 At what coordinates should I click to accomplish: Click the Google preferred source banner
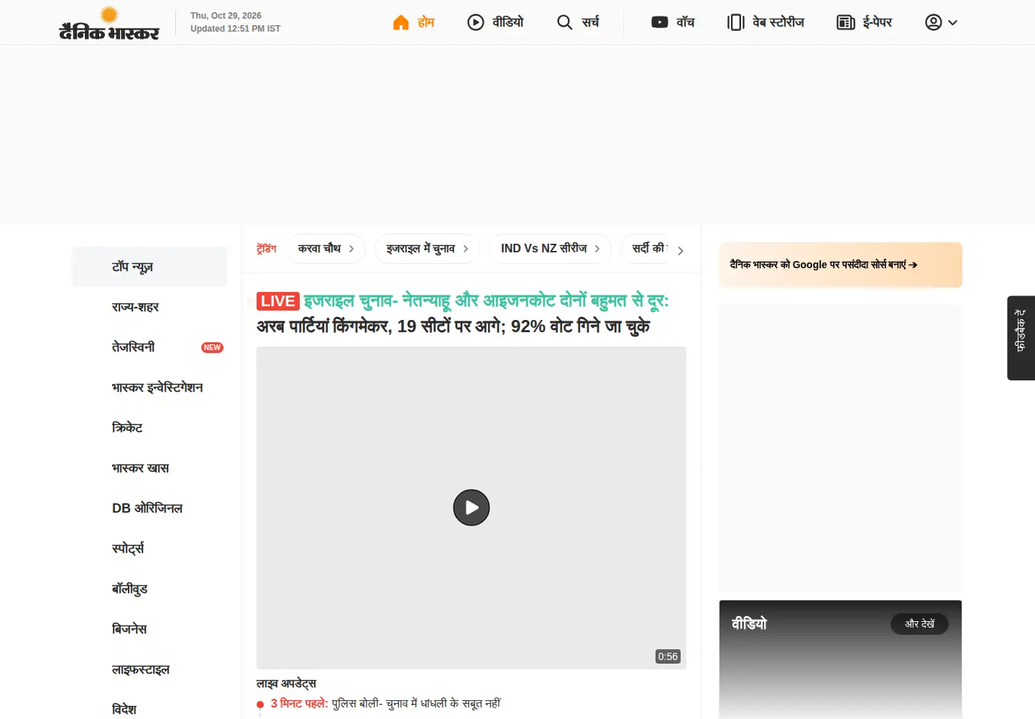840,265
